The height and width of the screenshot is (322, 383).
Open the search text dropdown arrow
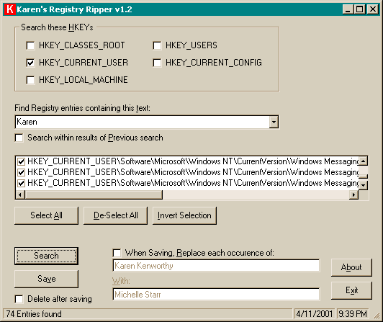[274, 122]
